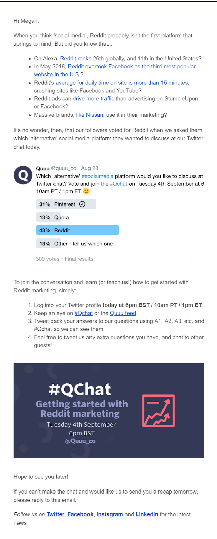The width and height of the screenshot is (217, 539).
Task: Open the LinkedIn footer link
Action: point(147,514)
